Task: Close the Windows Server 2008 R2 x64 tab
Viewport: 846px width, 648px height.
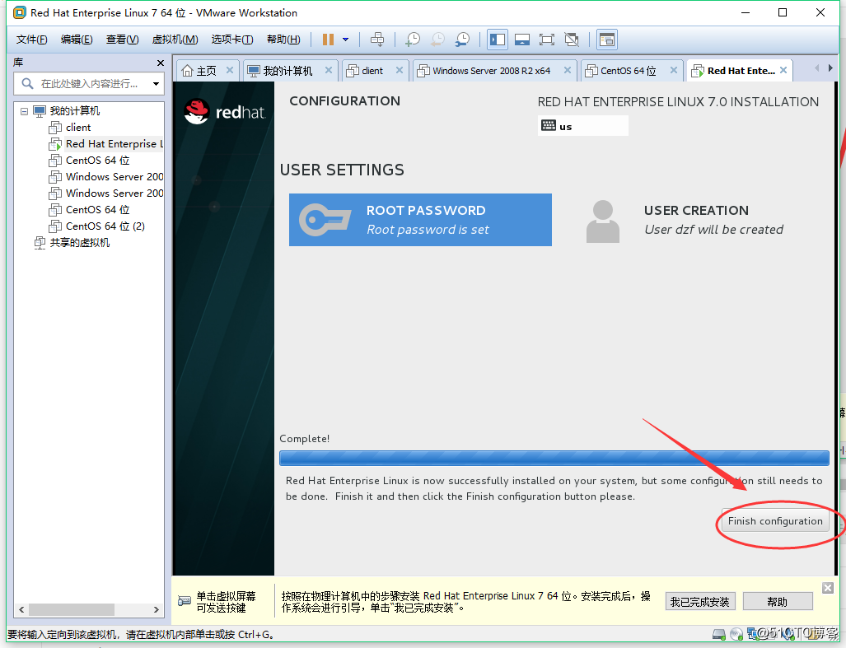Action: pyautogui.click(x=568, y=70)
